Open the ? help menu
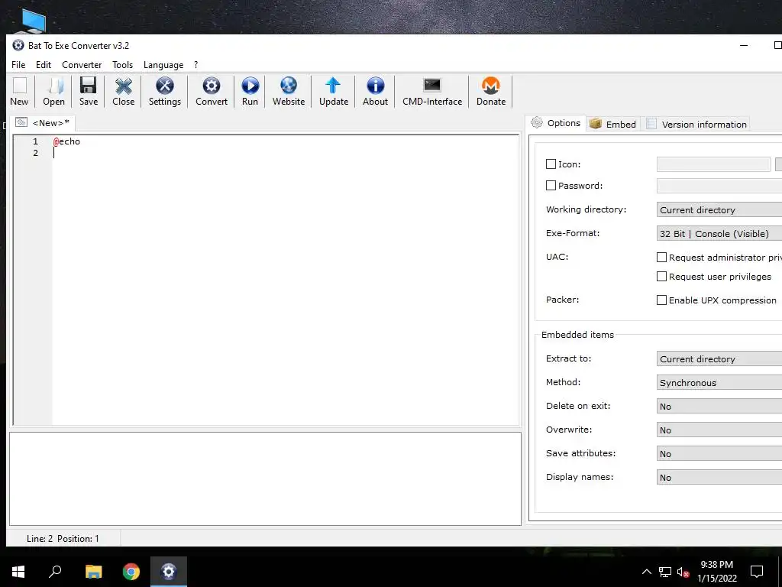The image size is (782, 587). [196, 65]
